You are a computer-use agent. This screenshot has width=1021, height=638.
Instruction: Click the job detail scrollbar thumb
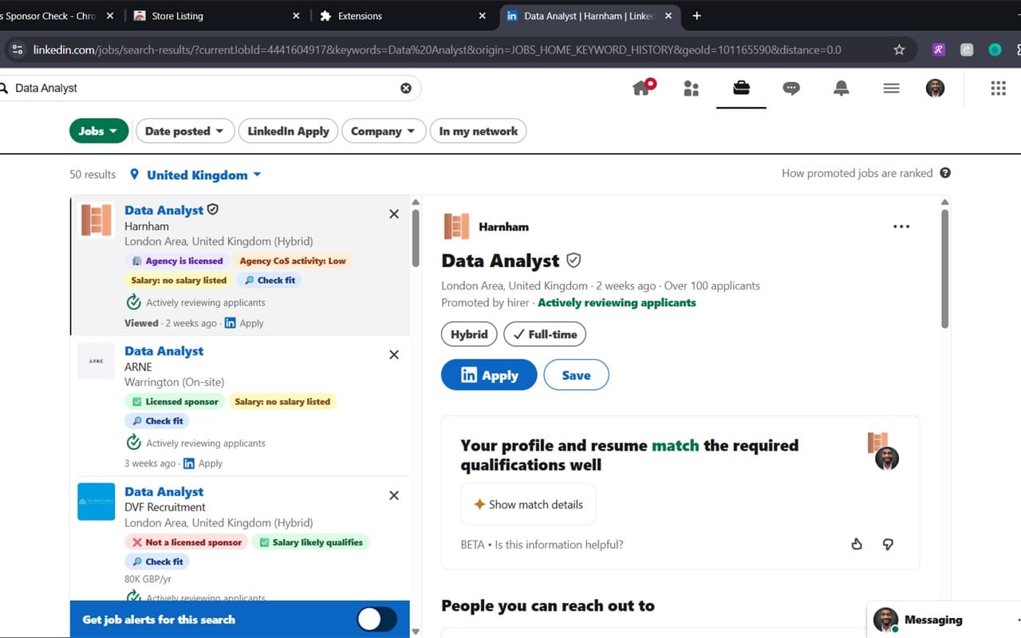point(945,269)
